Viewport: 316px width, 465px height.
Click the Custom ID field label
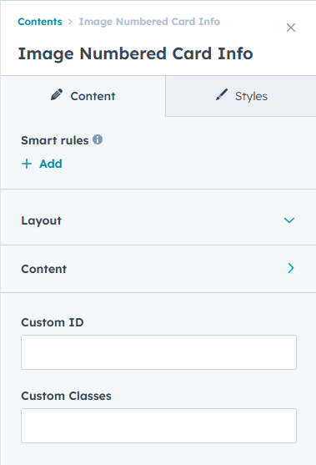click(x=53, y=322)
